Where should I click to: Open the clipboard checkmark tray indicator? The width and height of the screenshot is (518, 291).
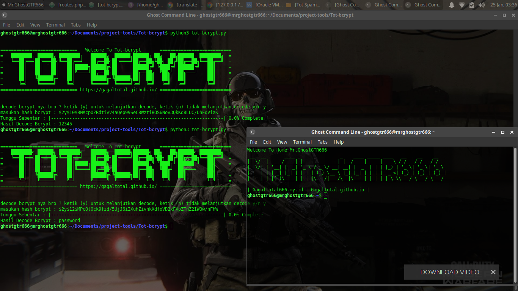pyautogui.click(x=472, y=5)
